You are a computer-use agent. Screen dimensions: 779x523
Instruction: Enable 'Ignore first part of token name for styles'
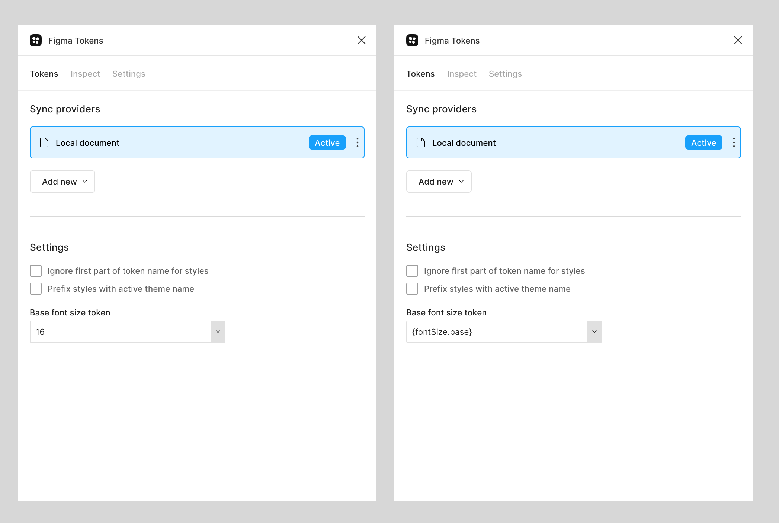(x=35, y=271)
